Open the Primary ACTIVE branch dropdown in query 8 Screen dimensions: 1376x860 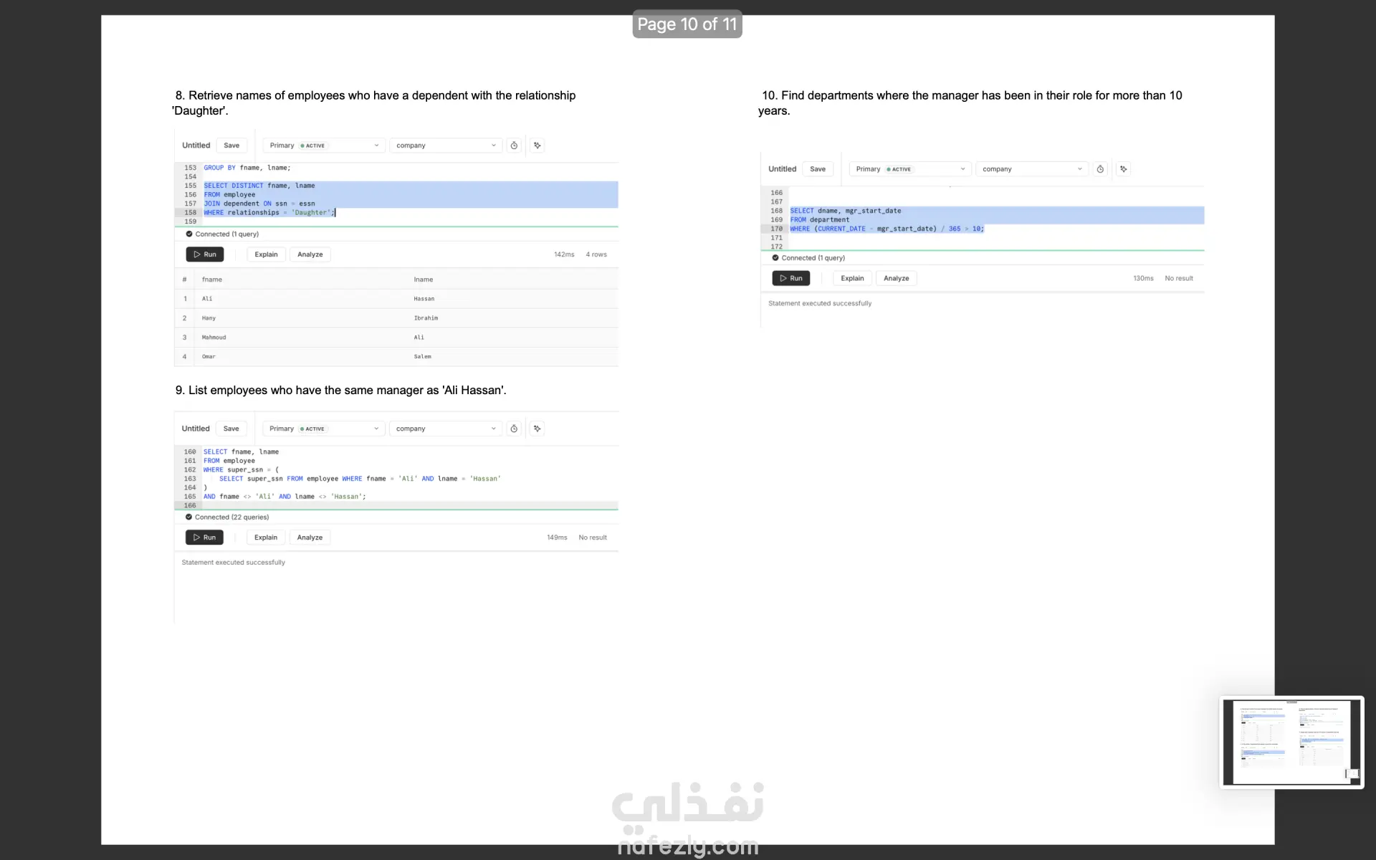[324, 145]
